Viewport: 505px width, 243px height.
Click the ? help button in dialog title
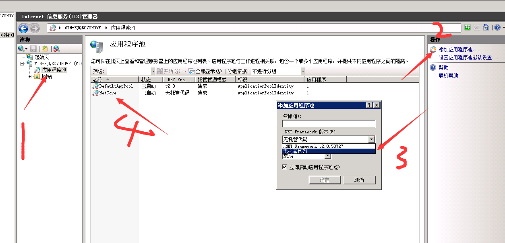click(x=369, y=105)
